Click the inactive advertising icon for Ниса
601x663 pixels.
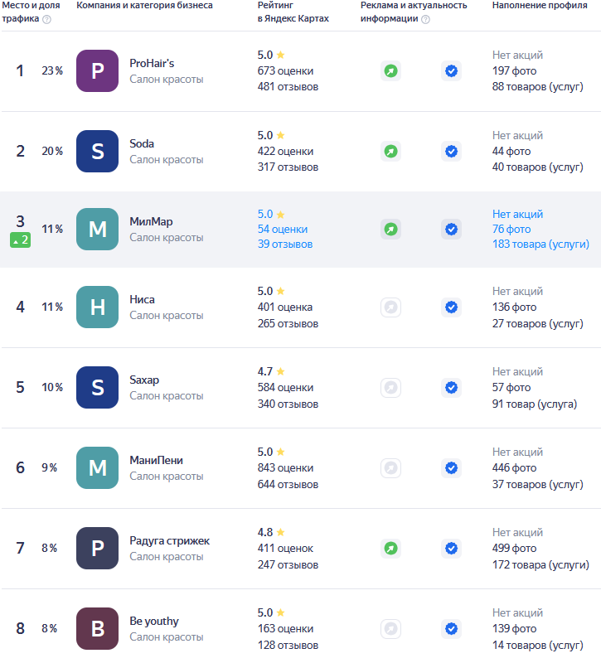click(x=390, y=307)
